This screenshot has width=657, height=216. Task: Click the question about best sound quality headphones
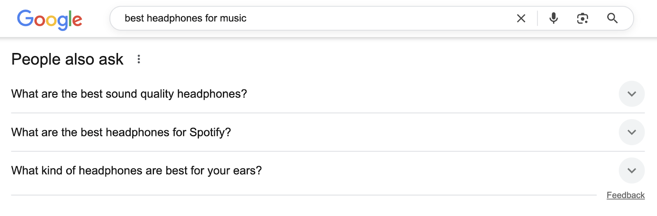(129, 94)
